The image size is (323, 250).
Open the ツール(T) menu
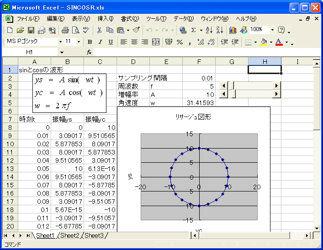[156, 19]
